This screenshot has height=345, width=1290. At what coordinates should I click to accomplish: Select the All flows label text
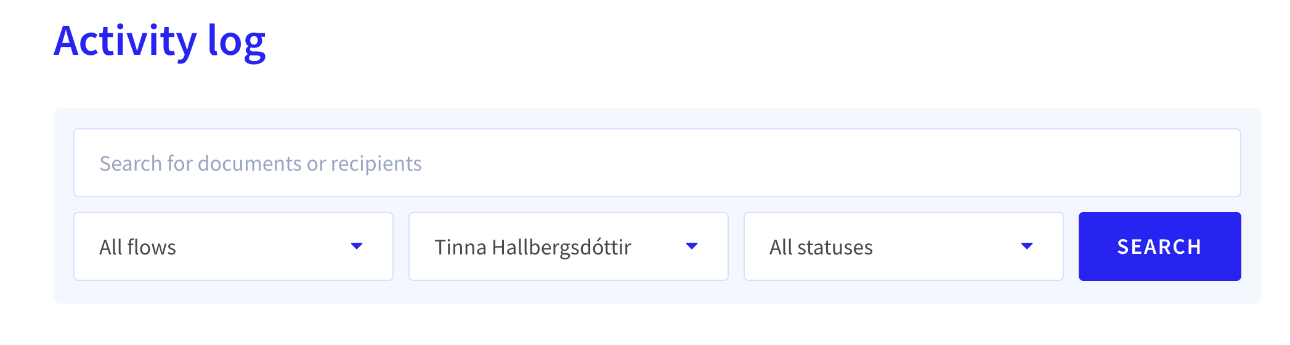click(x=138, y=247)
